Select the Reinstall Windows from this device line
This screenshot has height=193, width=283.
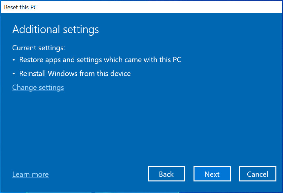point(75,74)
